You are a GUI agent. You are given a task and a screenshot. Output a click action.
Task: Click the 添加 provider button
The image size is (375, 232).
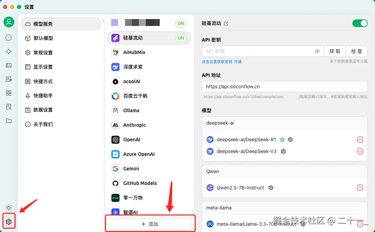(x=149, y=224)
